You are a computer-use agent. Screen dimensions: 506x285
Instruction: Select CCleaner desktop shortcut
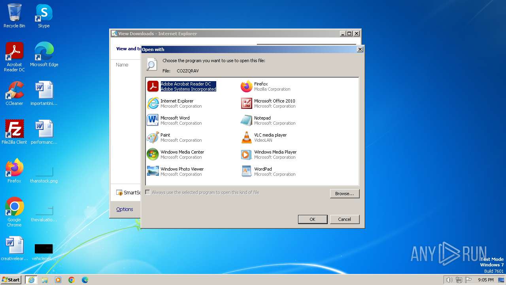coord(14,93)
